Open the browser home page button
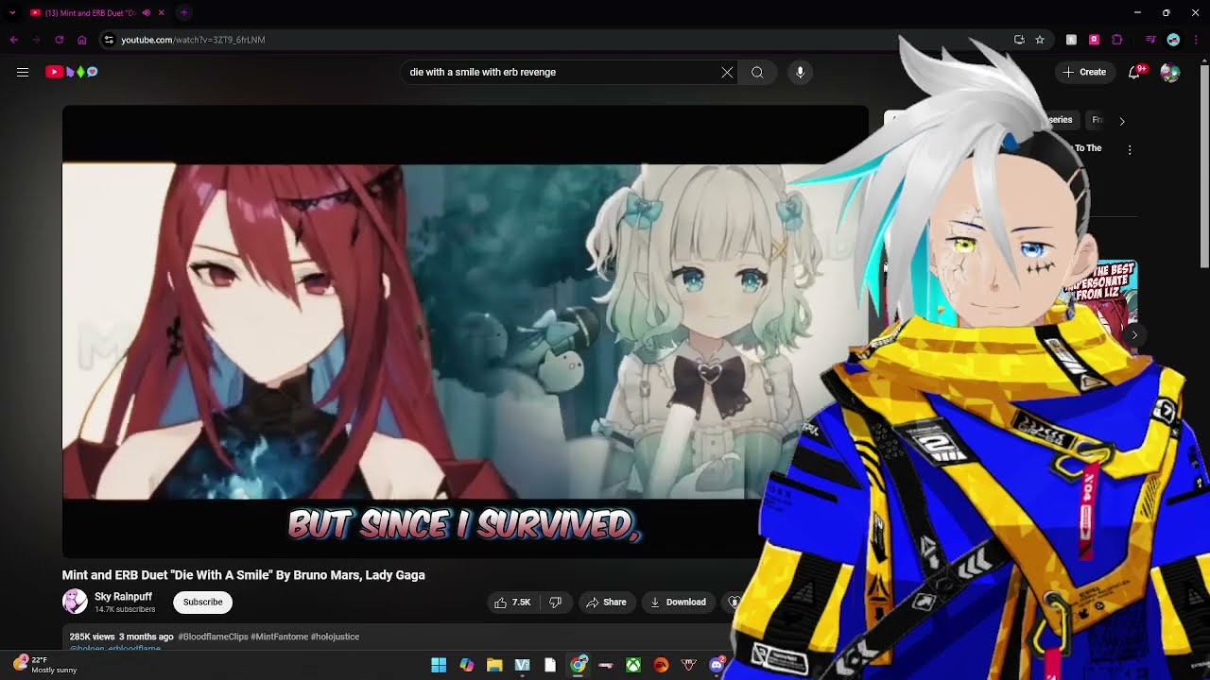The width and height of the screenshot is (1210, 680). tap(81, 40)
